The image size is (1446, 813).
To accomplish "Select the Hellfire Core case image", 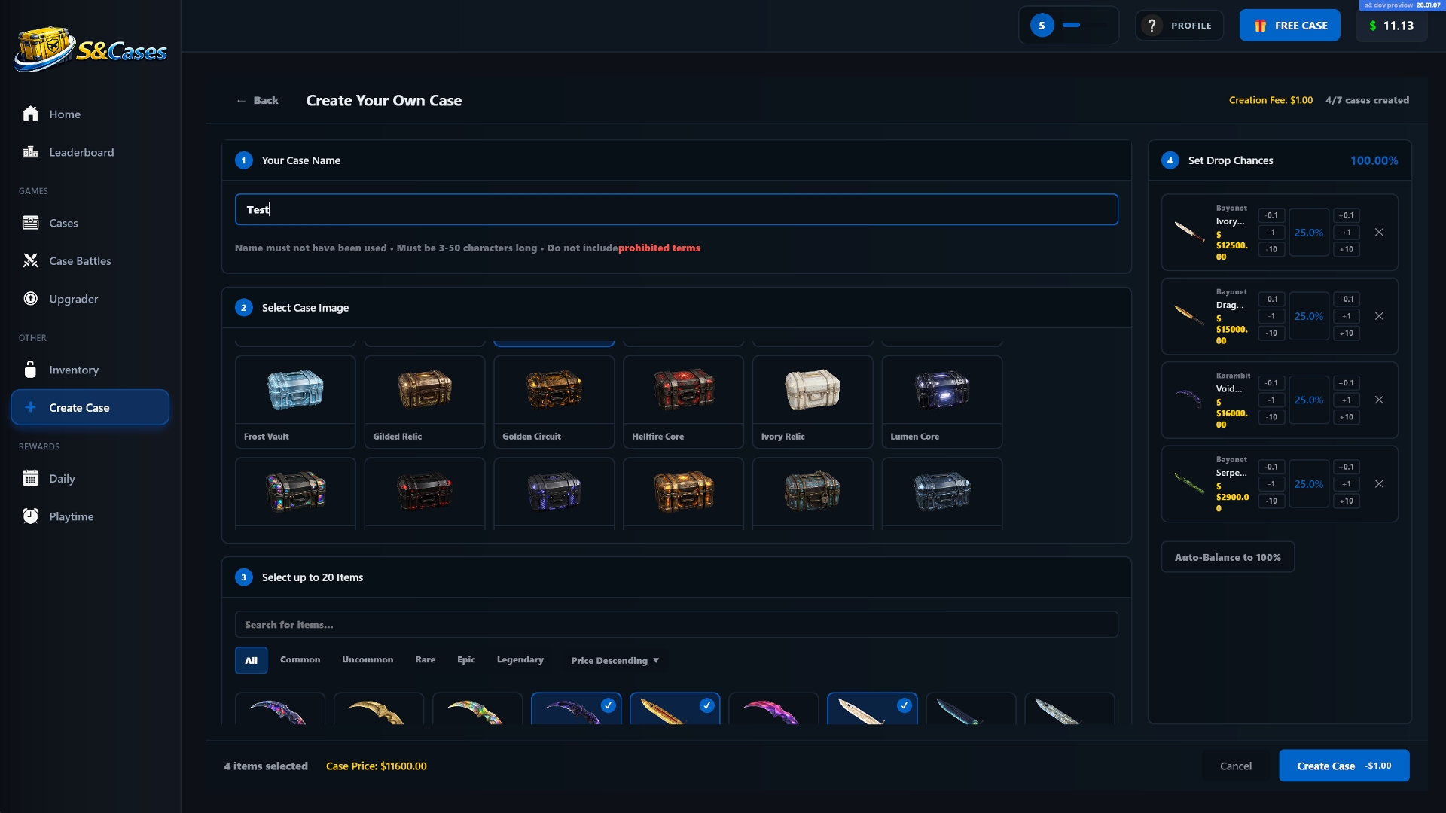I will [683, 402].
